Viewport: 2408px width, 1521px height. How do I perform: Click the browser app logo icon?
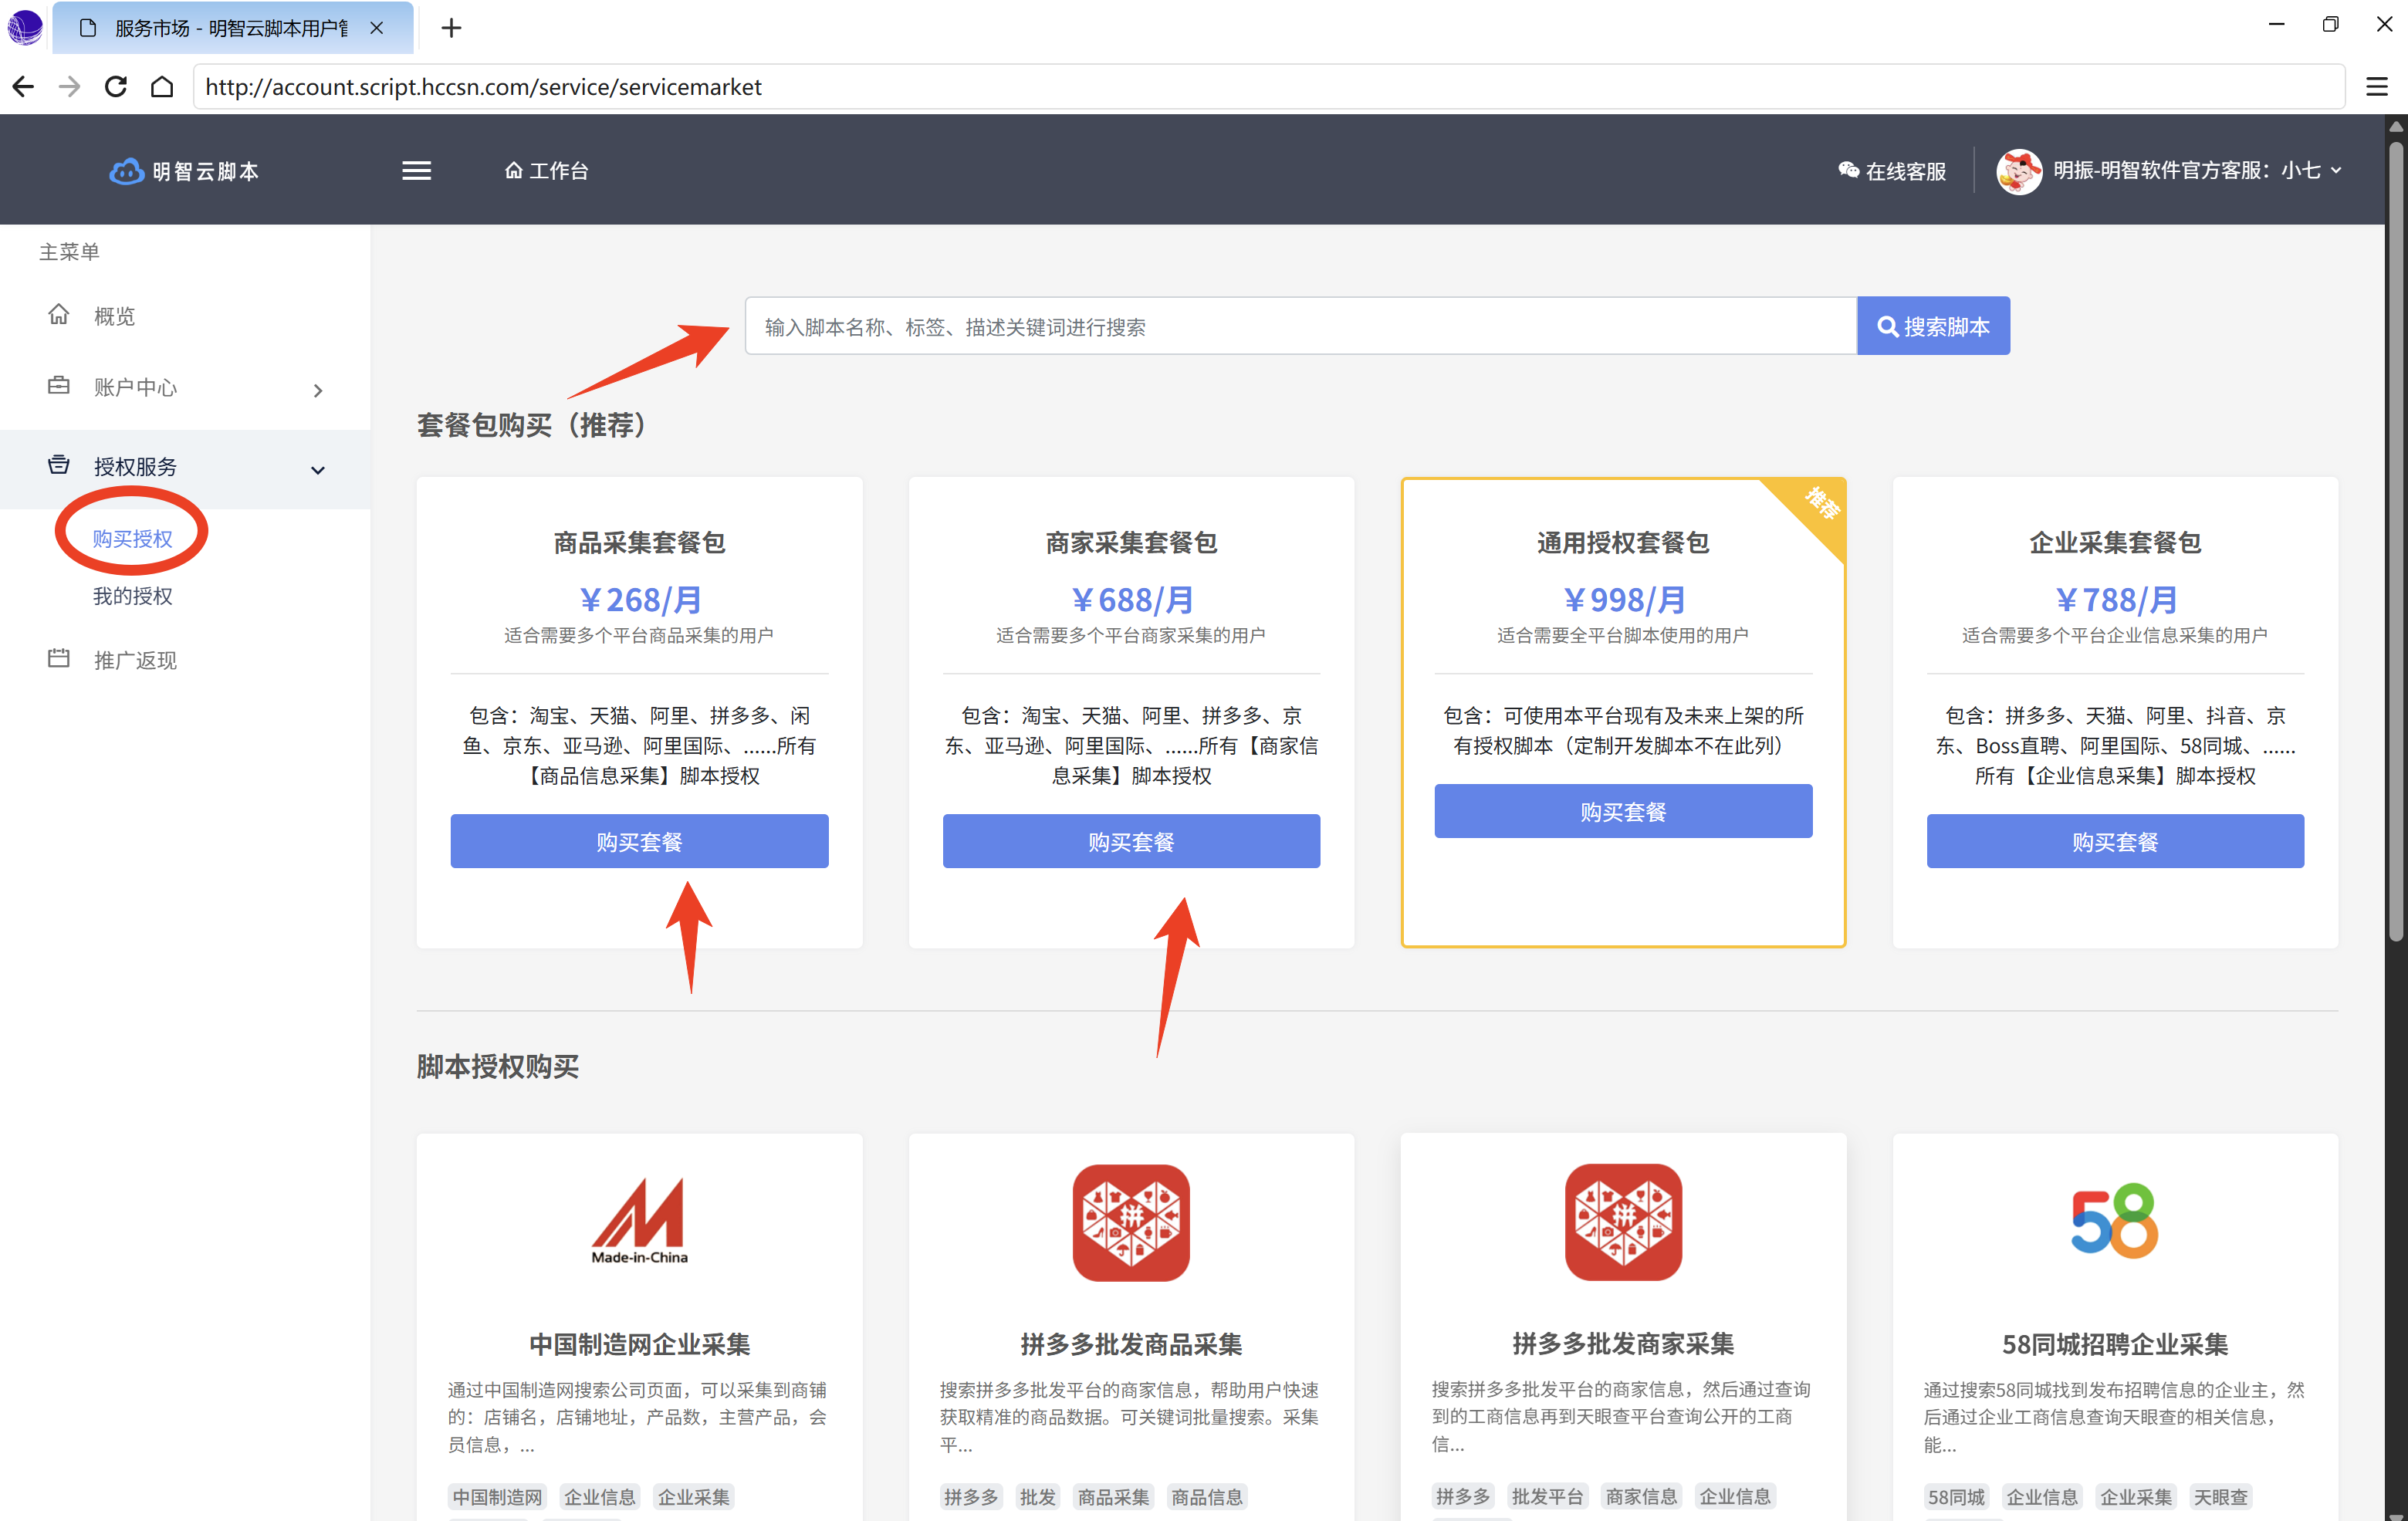(x=24, y=27)
